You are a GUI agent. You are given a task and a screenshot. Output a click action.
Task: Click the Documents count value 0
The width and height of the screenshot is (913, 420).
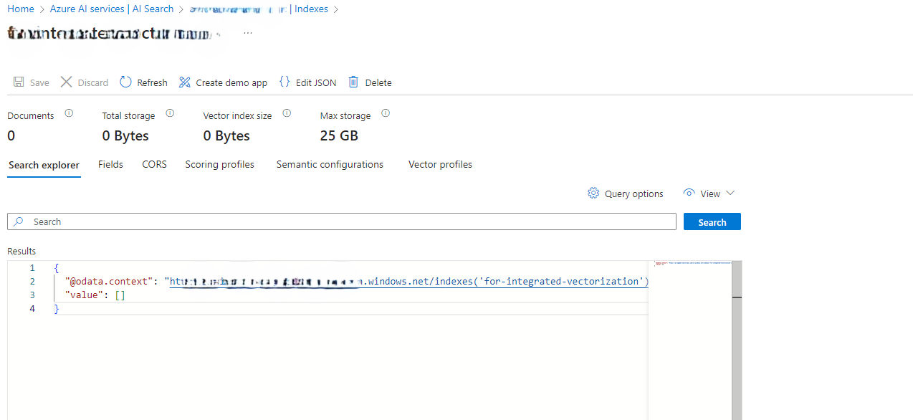tap(11, 135)
